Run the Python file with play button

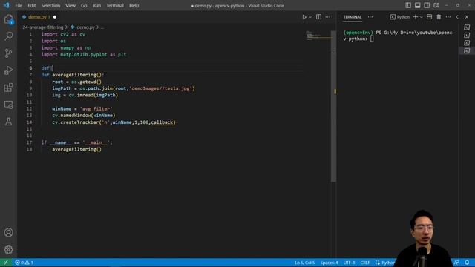[304, 17]
